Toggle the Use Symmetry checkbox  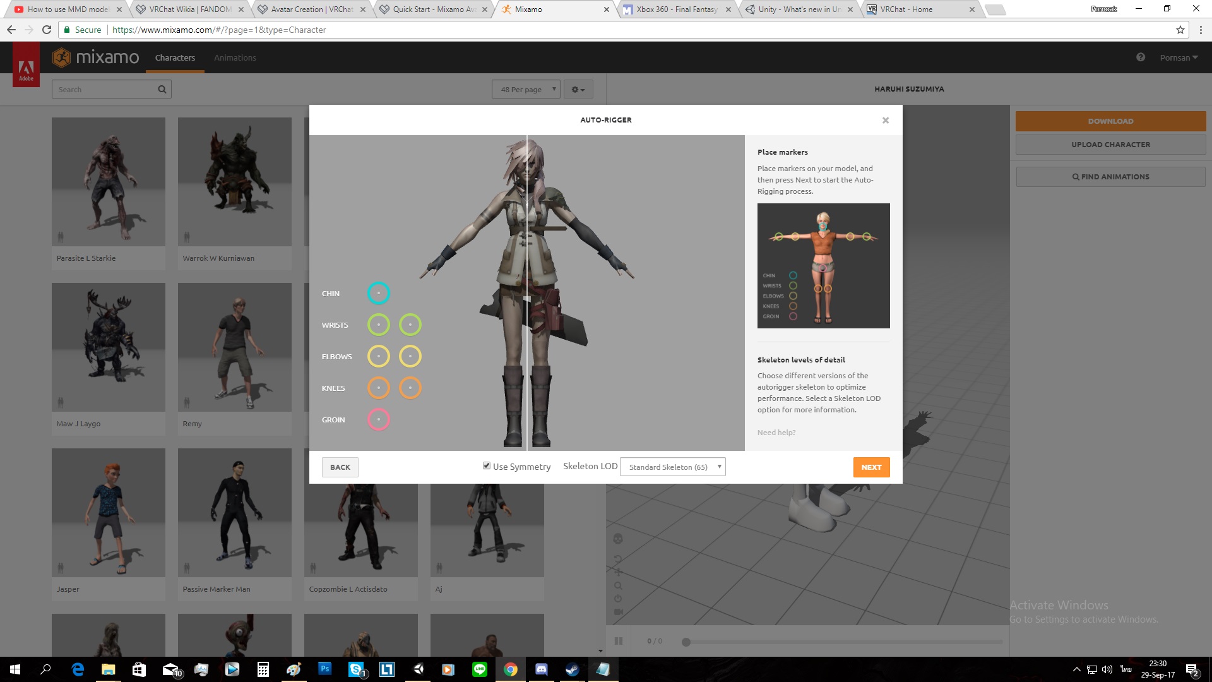(487, 466)
